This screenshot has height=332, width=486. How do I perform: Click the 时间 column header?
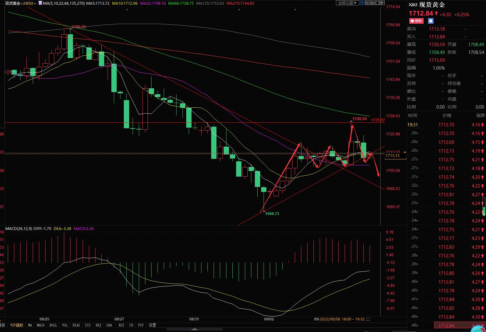pos(413,115)
